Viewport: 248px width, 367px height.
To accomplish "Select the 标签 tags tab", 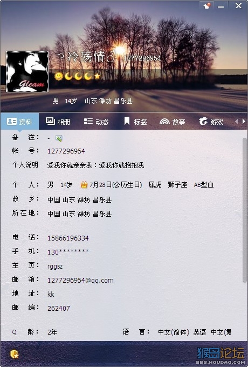I will [135, 122].
